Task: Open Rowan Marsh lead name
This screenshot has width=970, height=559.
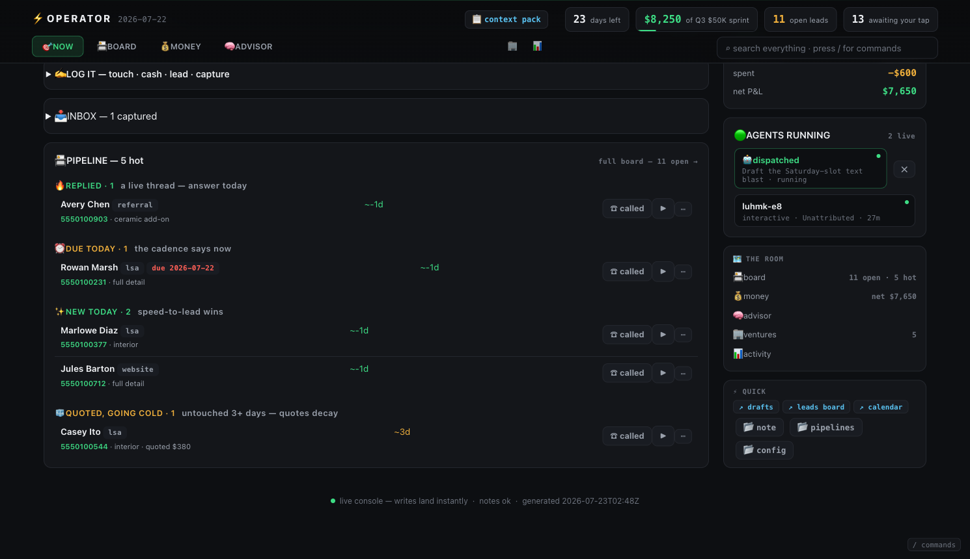Action: click(x=89, y=267)
